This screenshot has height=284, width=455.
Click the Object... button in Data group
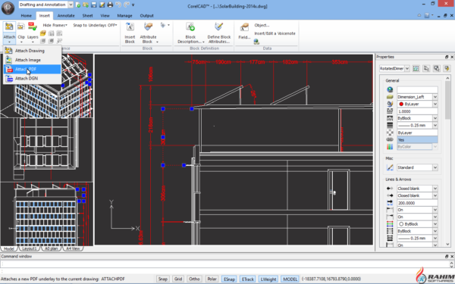(262, 25)
